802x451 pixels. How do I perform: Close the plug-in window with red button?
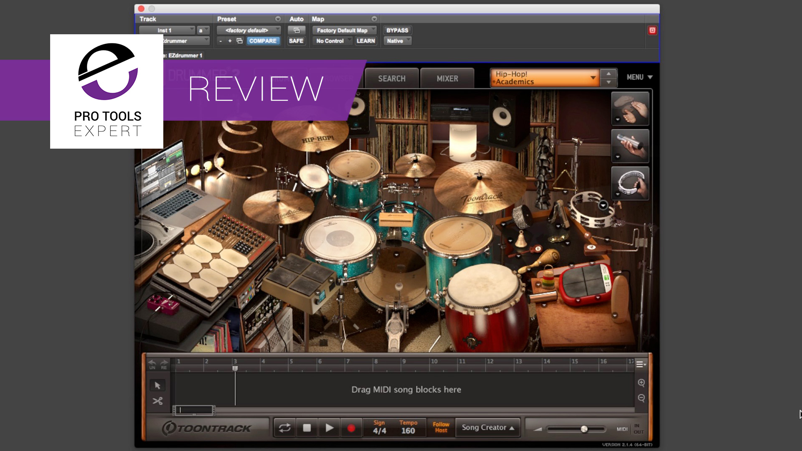coord(141,8)
